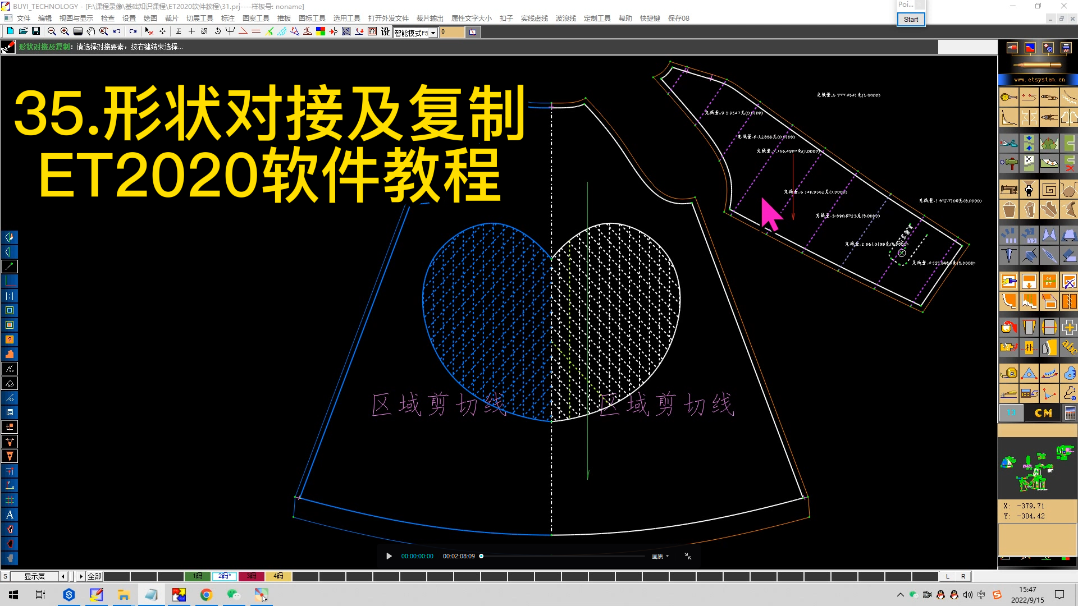Viewport: 1078px width, 606px height.
Task: Click the right arrow before 全部
Action: point(81,576)
